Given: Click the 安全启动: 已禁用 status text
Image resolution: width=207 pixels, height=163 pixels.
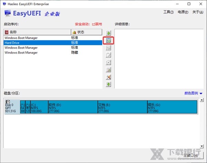Looking at the screenshot, I should [88, 24].
